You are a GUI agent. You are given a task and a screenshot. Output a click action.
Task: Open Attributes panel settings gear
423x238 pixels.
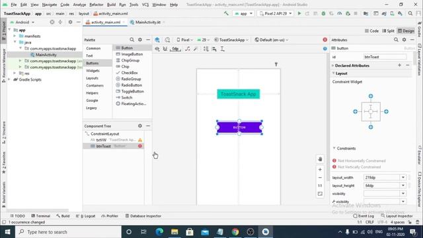point(404,40)
